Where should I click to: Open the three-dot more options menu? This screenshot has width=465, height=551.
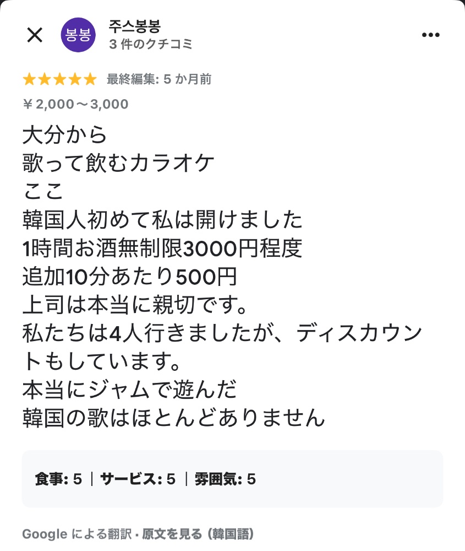[431, 36]
